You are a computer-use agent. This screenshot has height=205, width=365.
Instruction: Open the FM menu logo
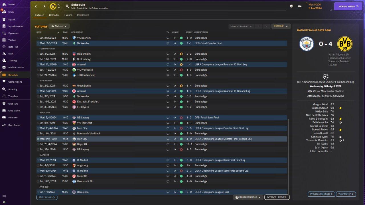coord(299,6)
